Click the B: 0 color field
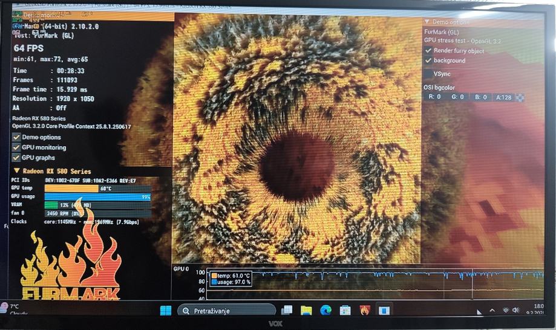Viewport: 556px width, 330px height. (480, 97)
